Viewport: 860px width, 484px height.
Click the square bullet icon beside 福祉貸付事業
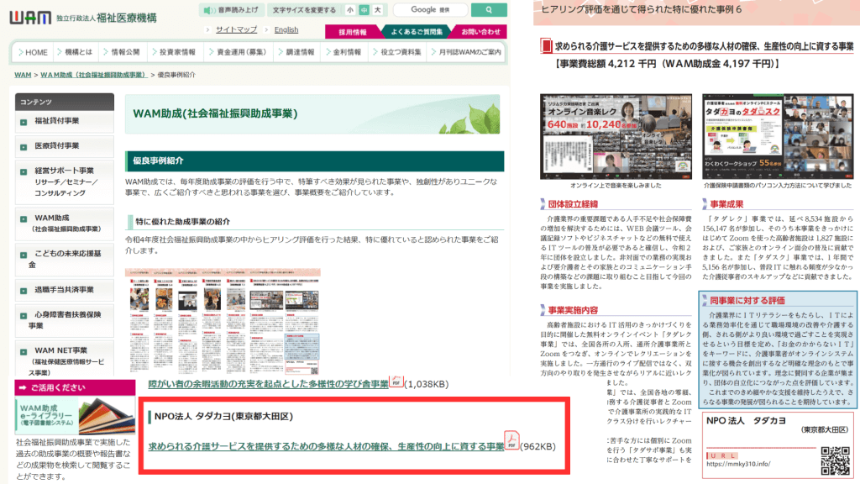pyautogui.click(x=24, y=121)
